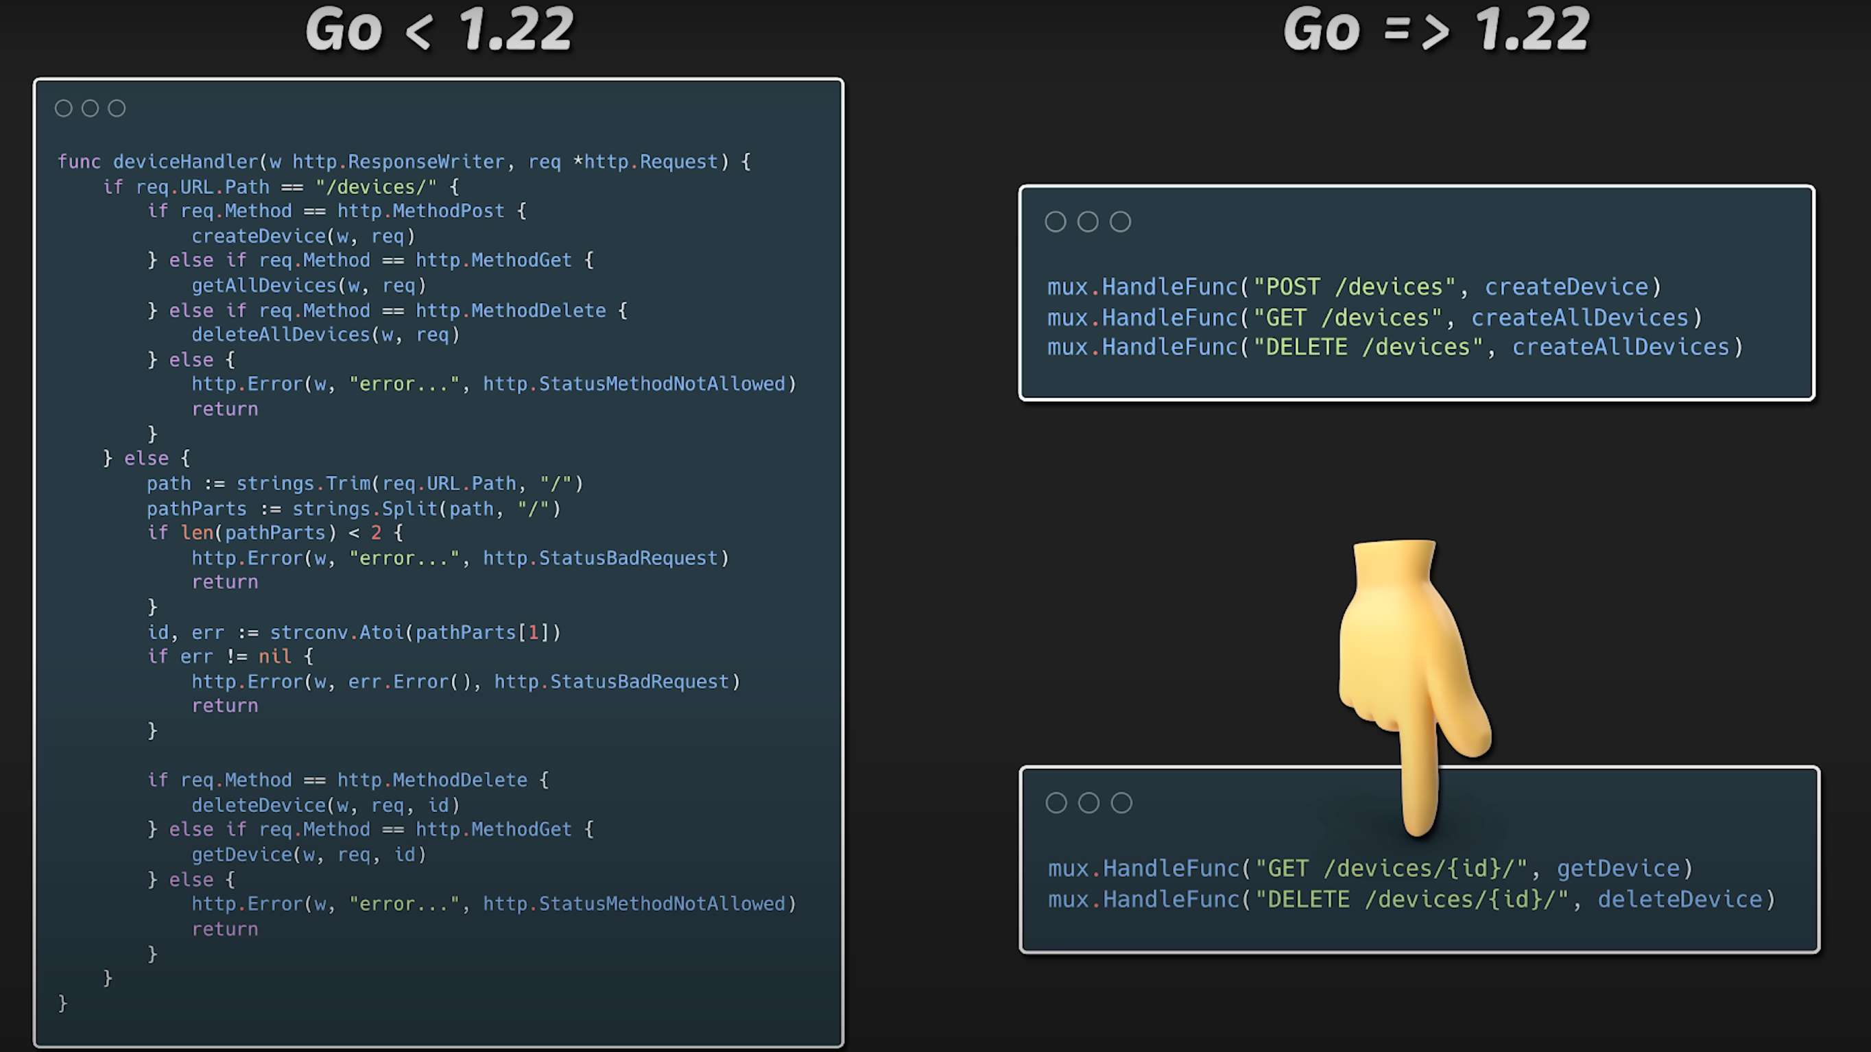
Task: Click strconv.Atoi call in left code
Action: click(x=337, y=633)
